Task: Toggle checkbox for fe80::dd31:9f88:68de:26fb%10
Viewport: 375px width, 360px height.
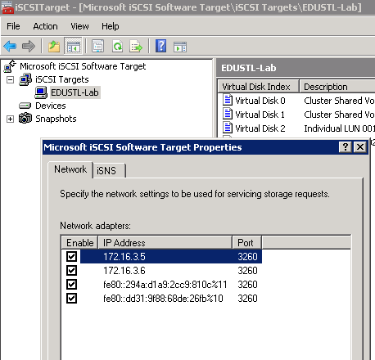Action: (71, 298)
